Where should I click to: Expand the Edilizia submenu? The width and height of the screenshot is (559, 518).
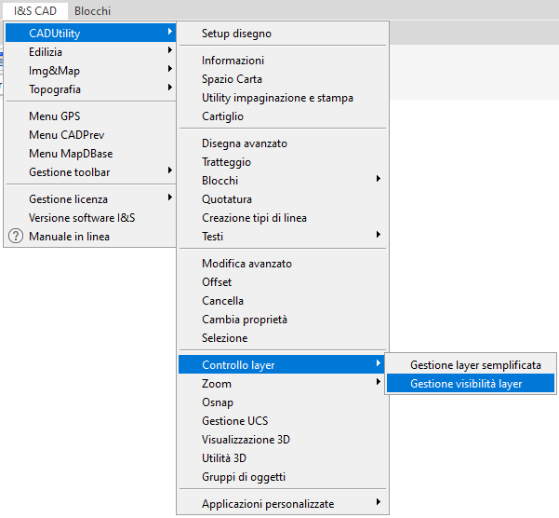[90, 52]
